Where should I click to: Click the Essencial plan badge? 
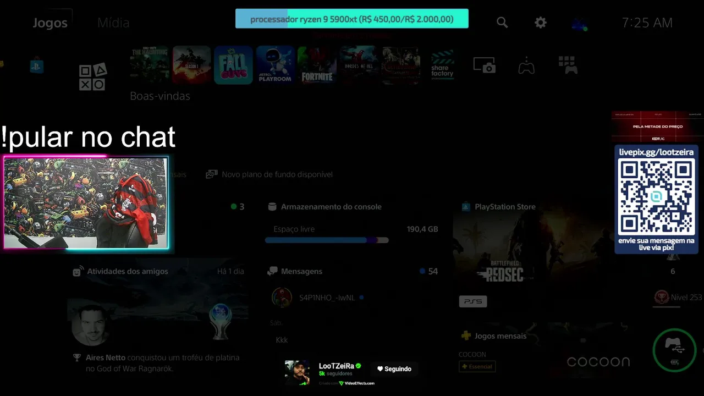click(477, 366)
